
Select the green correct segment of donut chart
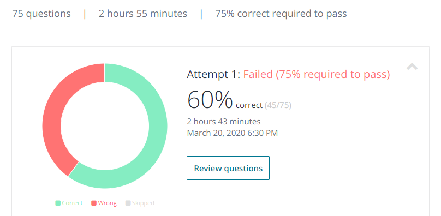click(158, 127)
